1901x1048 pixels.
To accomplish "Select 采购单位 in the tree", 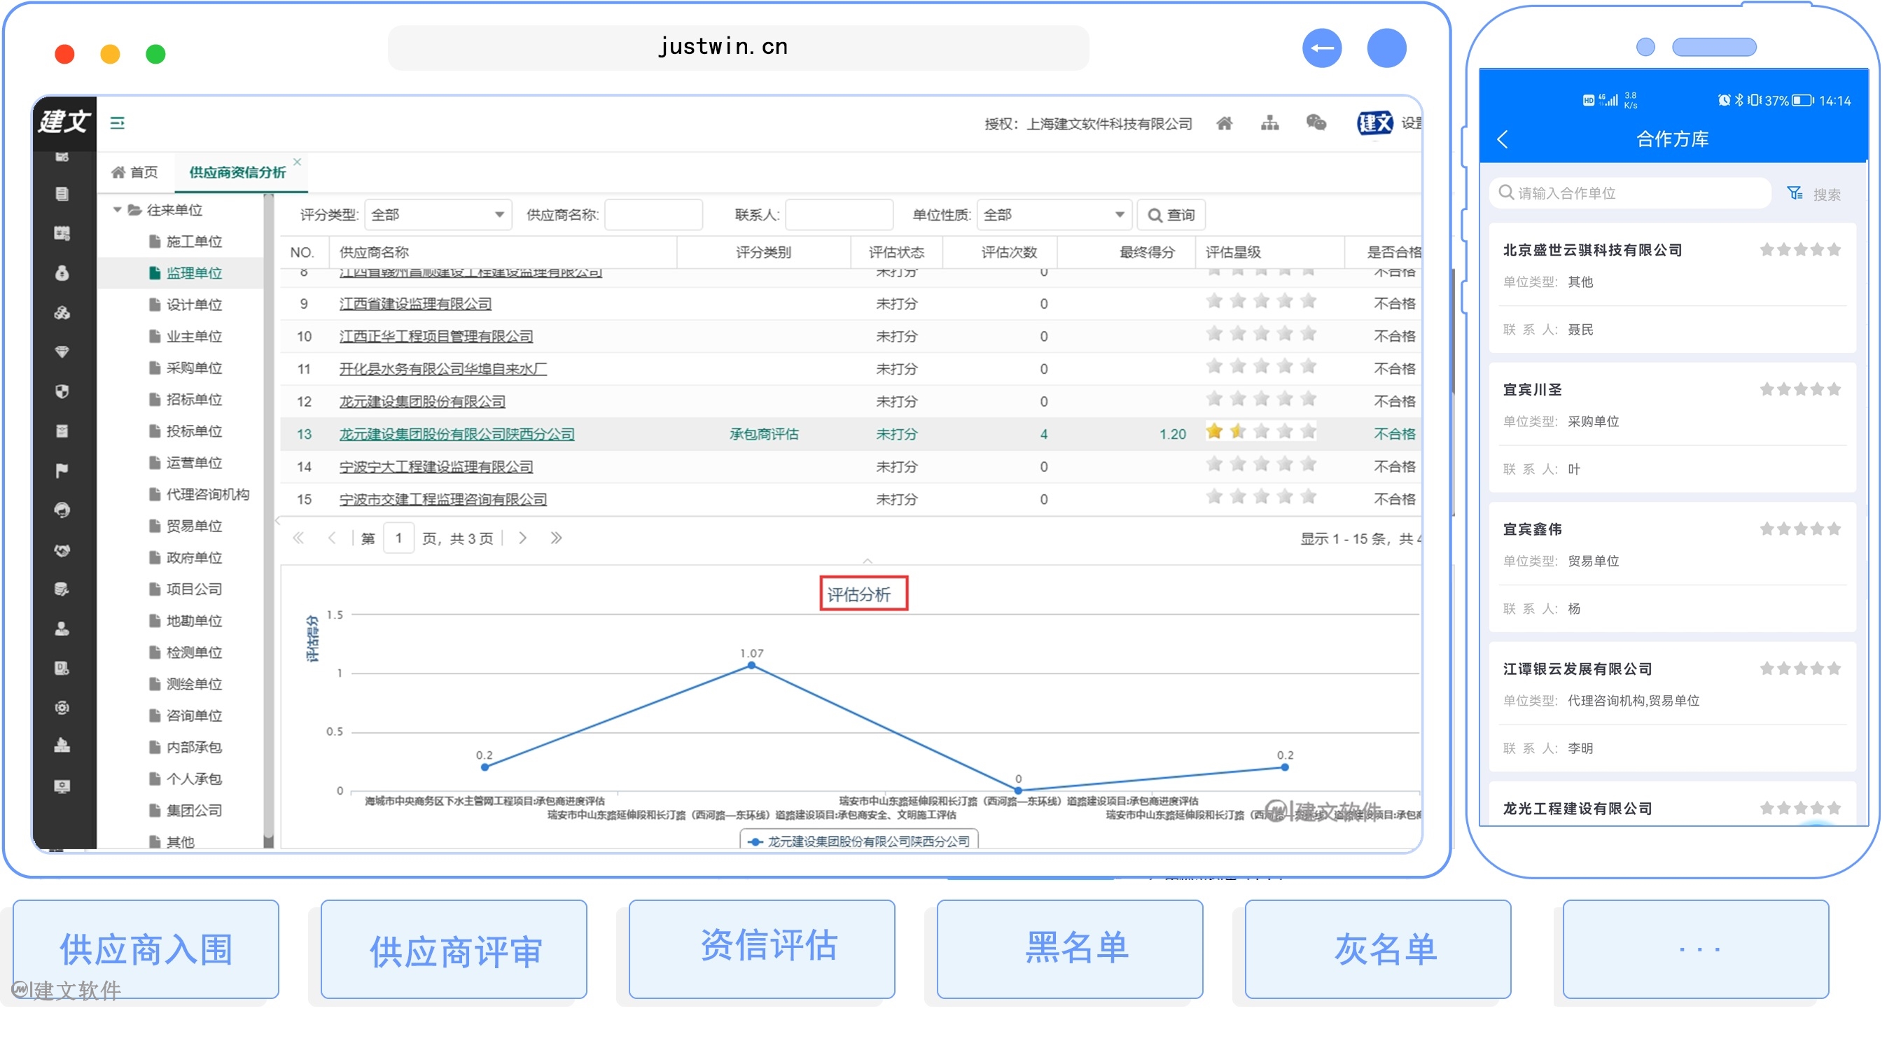I will pos(194,368).
